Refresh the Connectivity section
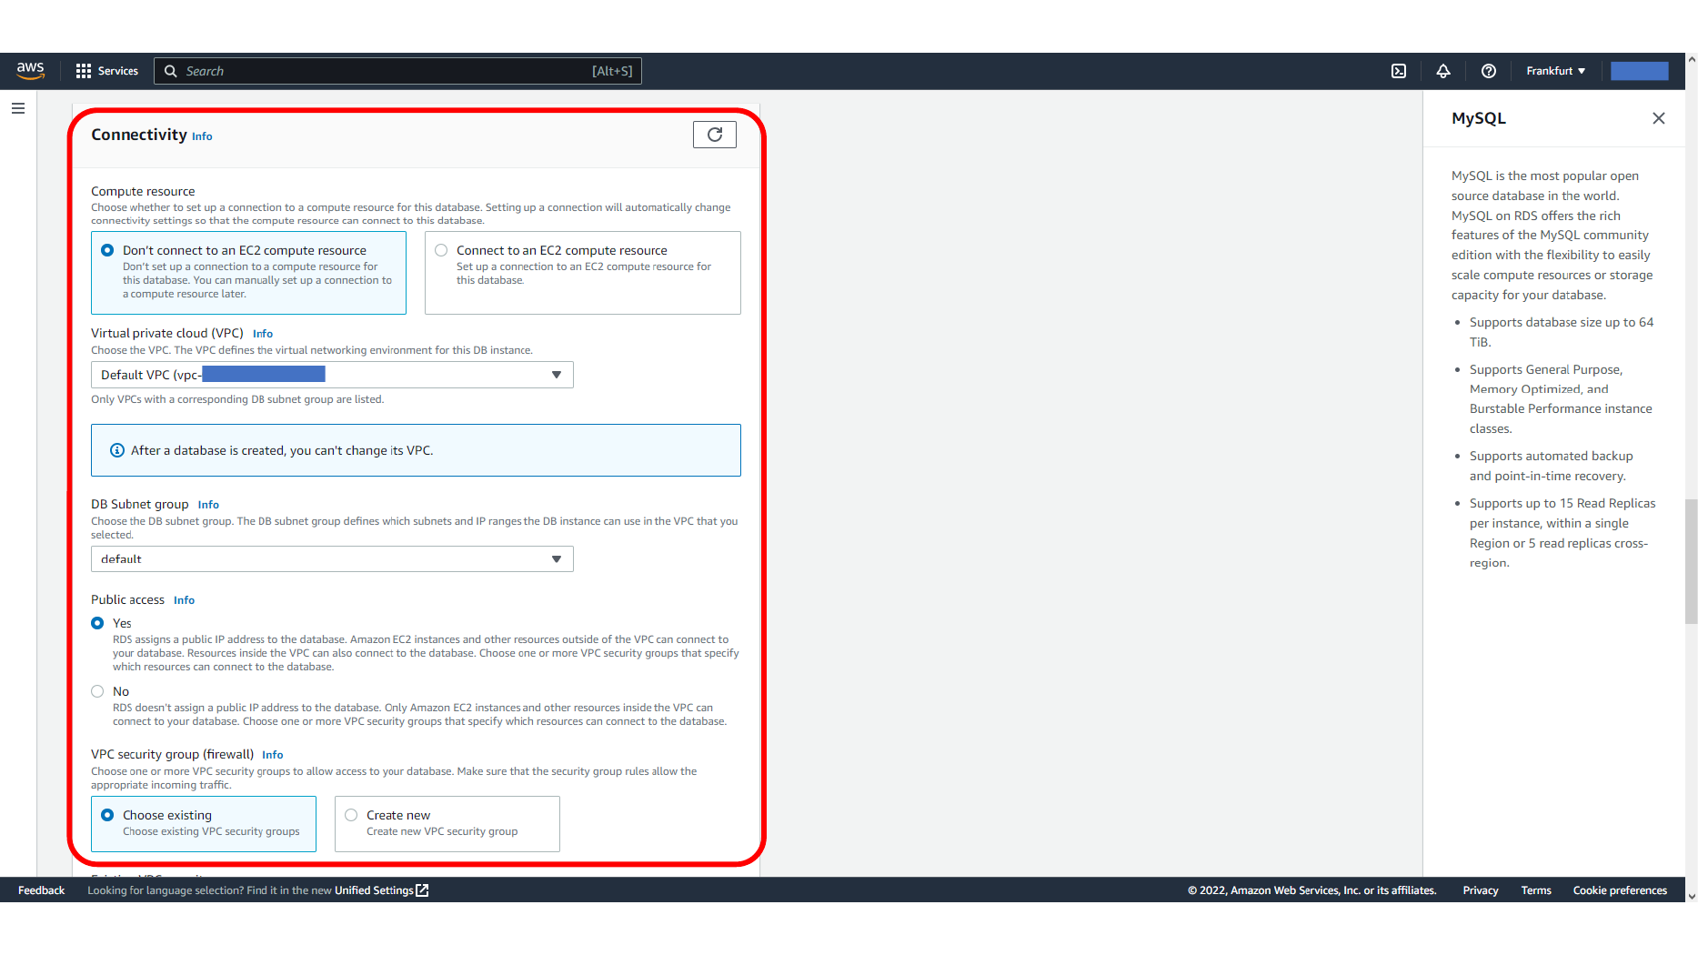The image size is (1698, 955). pyautogui.click(x=715, y=135)
